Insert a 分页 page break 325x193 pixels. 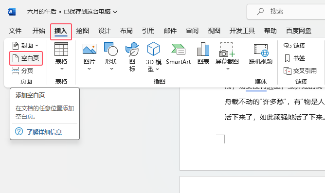pyautogui.click(x=22, y=71)
